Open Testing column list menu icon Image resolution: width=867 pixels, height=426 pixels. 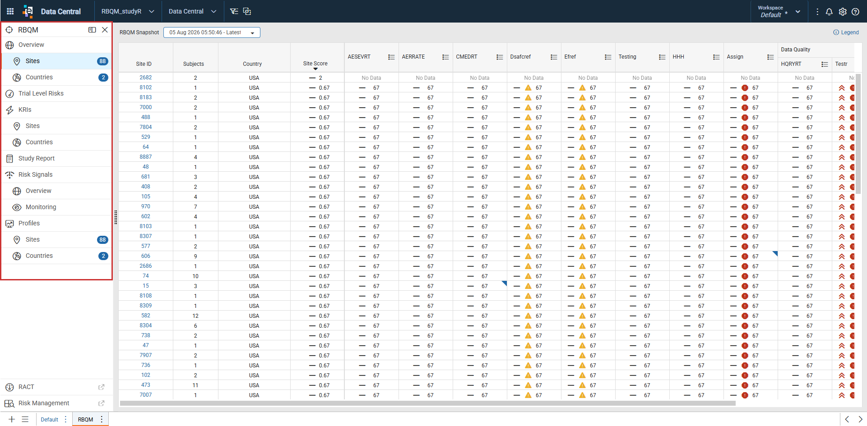662,57
